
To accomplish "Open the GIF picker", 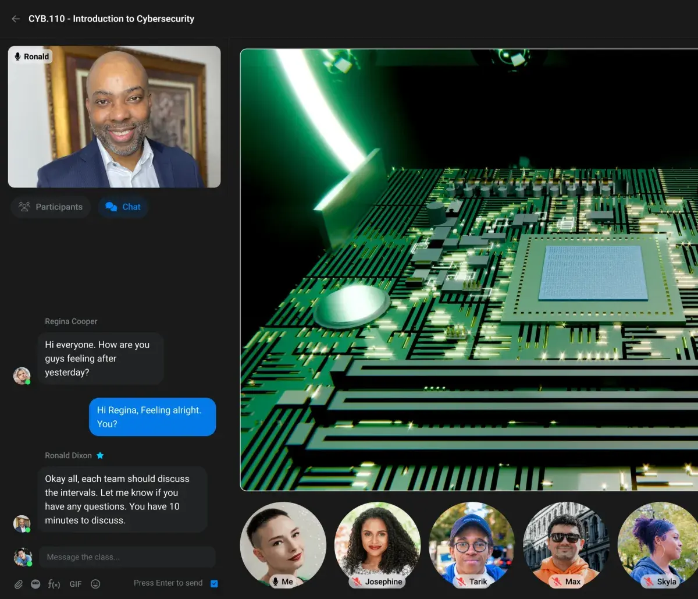I will [76, 584].
